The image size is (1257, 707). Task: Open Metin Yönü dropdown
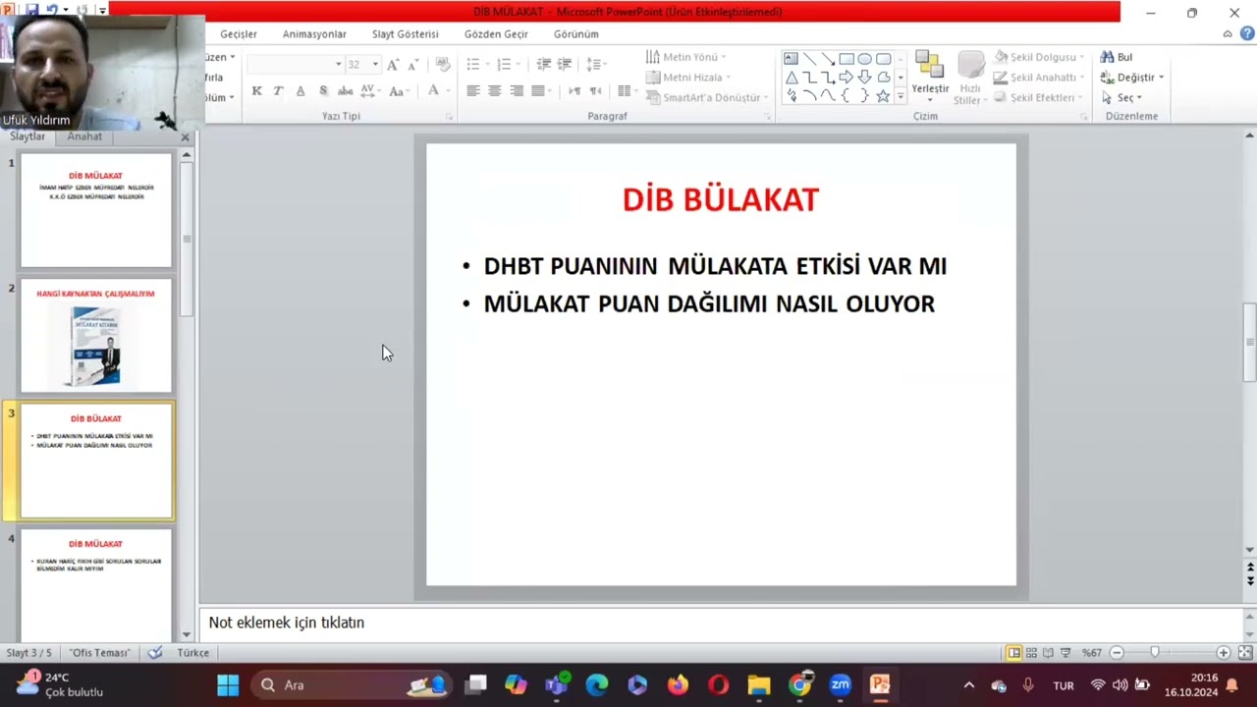coord(686,57)
